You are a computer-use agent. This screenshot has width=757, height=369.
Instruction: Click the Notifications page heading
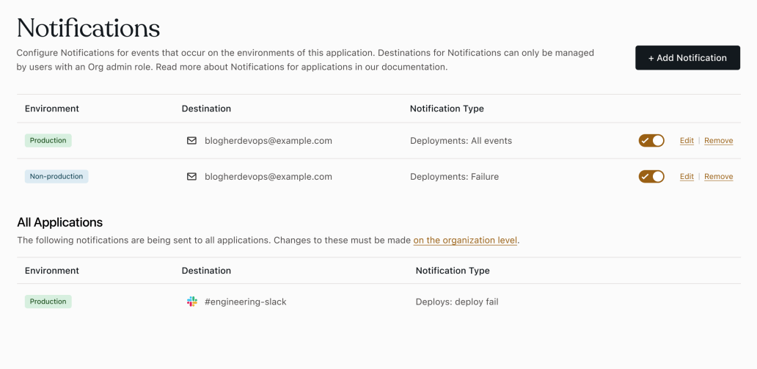[x=88, y=28]
